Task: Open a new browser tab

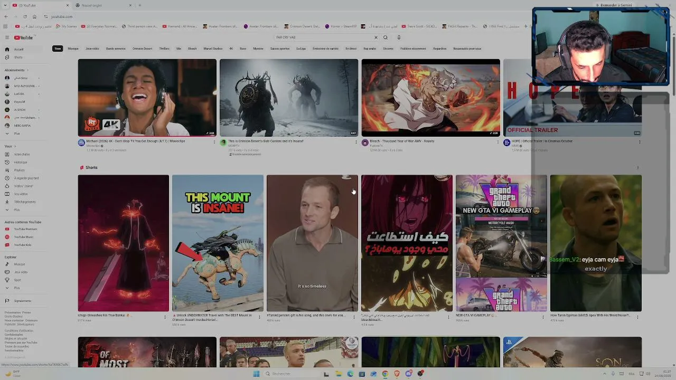Action: coord(139,5)
